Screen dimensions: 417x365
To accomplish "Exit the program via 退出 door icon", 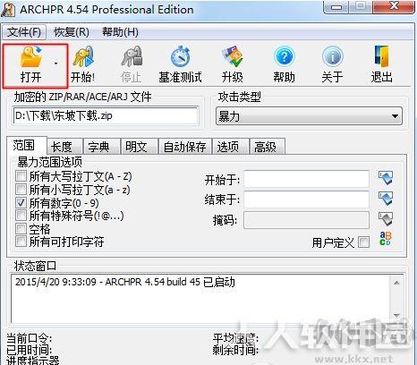I will click(381, 56).
